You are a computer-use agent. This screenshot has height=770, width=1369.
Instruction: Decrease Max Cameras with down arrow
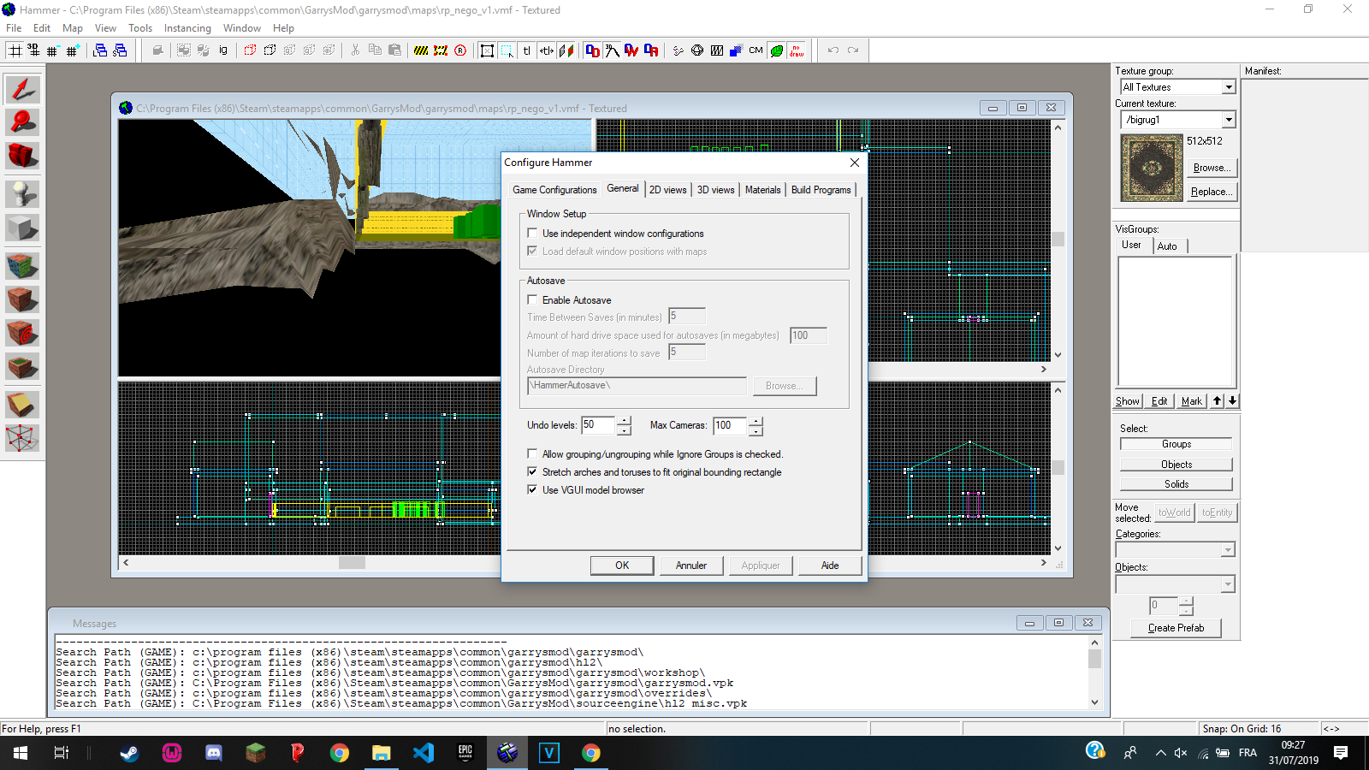pos(756,430)
